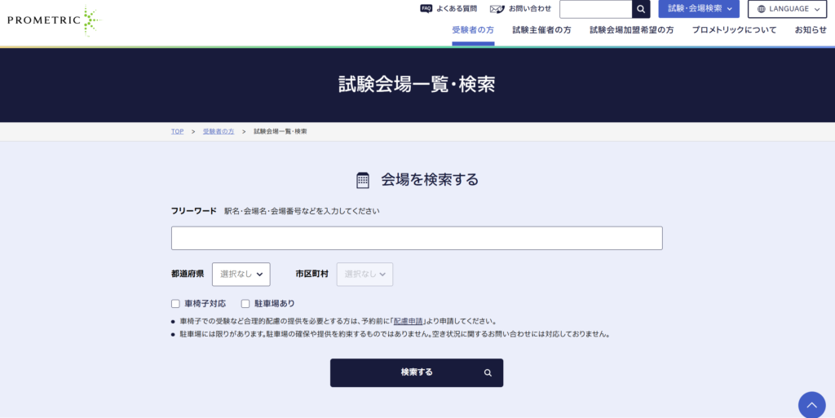The height and width of the screenshot is (418, 835).
Task: Click the FAQ speech bubble icon
Action: pos(426,8)
